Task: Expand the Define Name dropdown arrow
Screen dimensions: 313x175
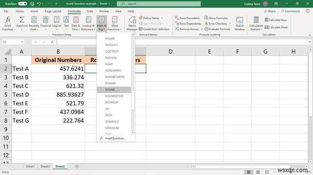Action: tap(162, 18)
